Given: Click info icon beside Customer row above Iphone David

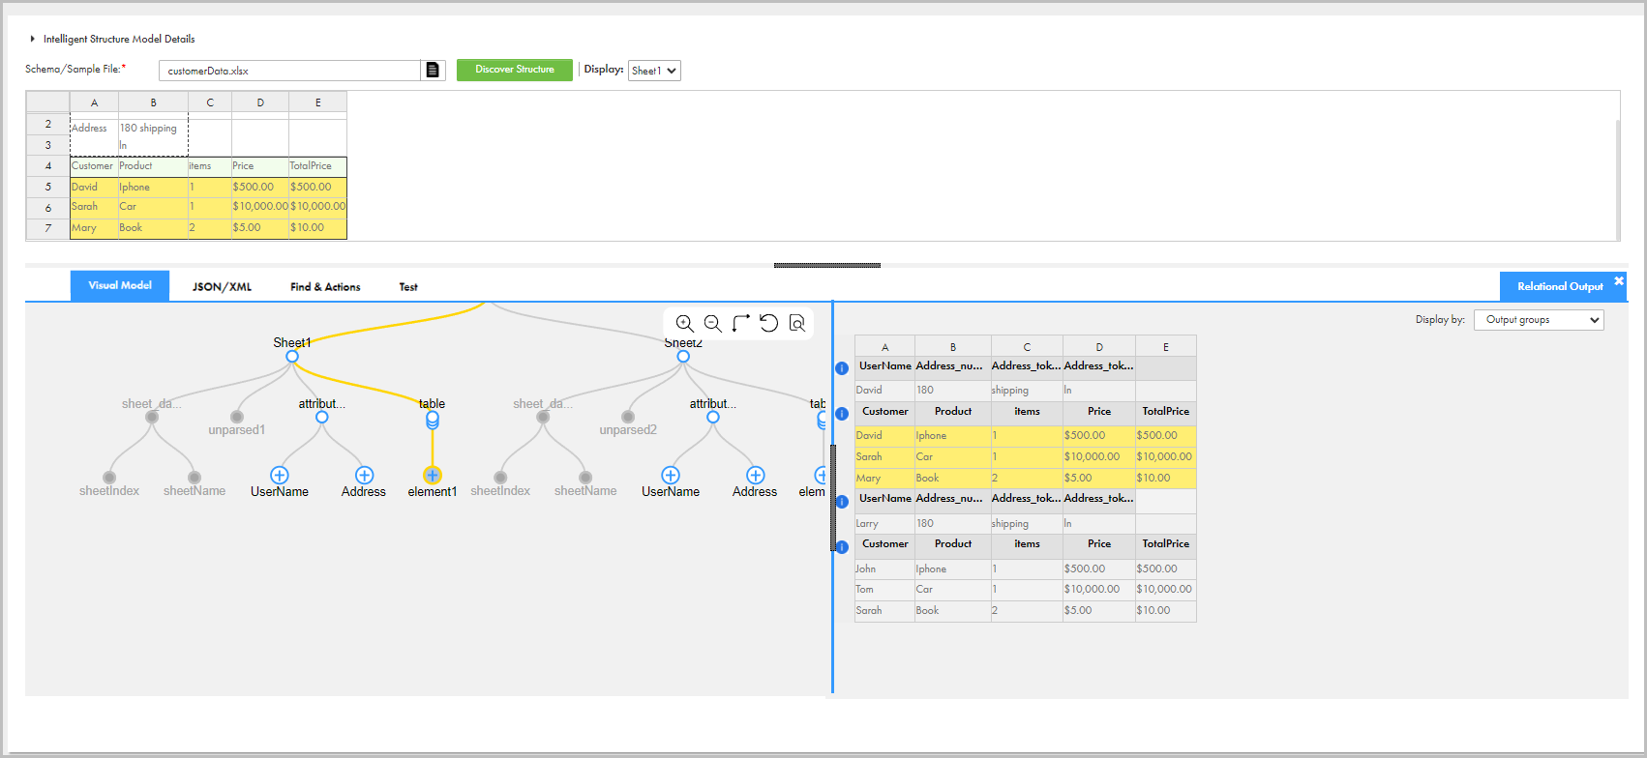Looking at the screenshot, I should coord(842,413).
